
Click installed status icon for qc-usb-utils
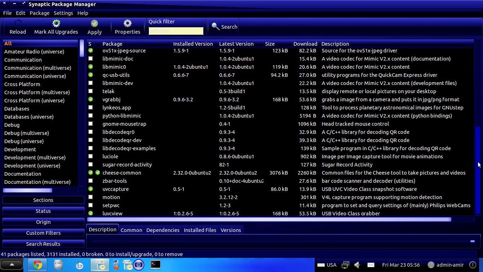pyautogui.click(x=91, y=75)
